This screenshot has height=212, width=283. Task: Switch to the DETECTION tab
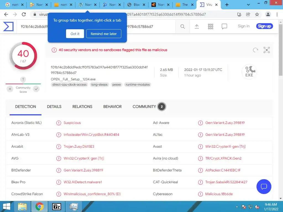click(25, 107)
